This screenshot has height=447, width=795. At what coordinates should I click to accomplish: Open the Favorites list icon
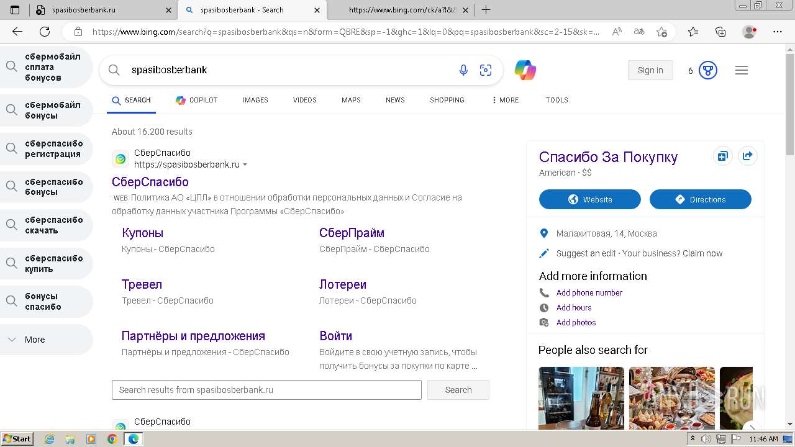[693, 32]
